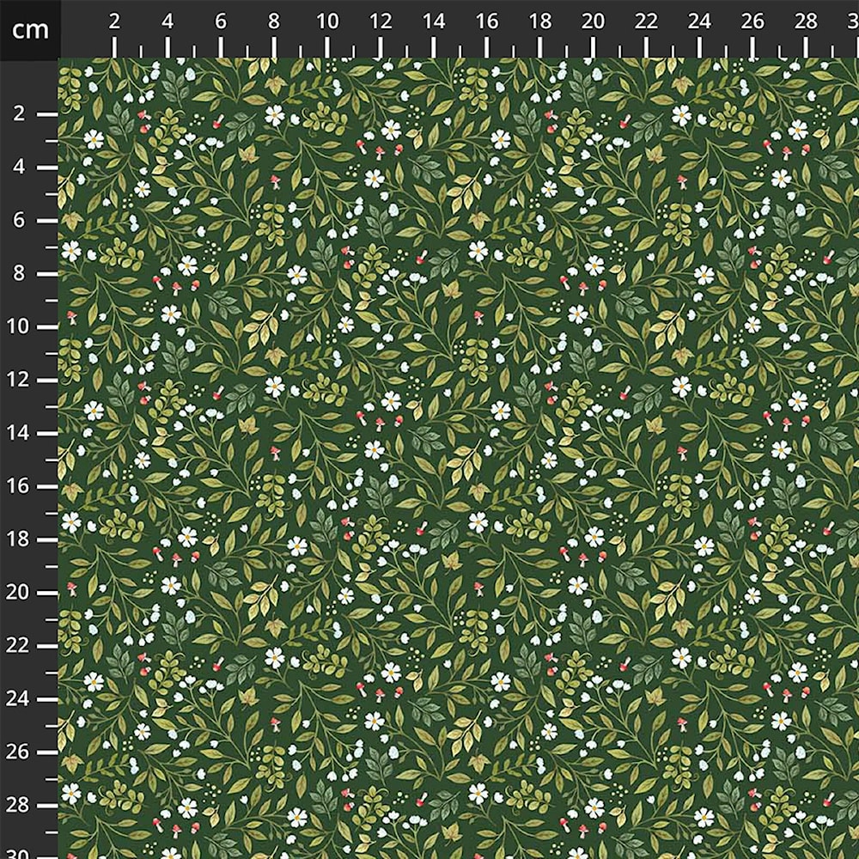
Task: Click the 26 on the horizontal ruler
Action: [752, 22]
